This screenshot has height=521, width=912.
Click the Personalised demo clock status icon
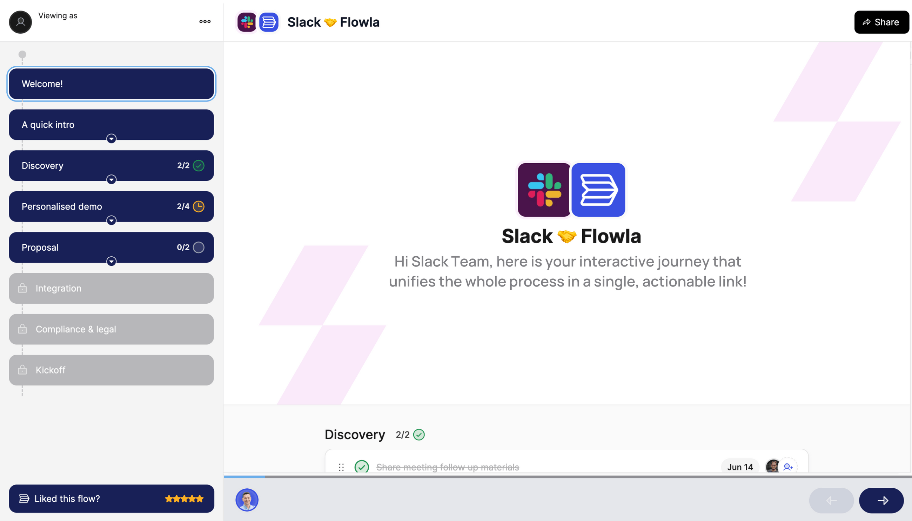click(x=199, y=206)
